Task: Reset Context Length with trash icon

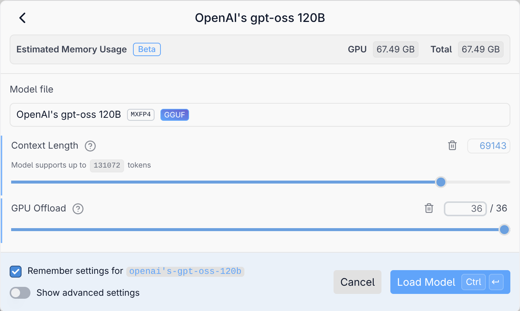Action: point(452,146)
